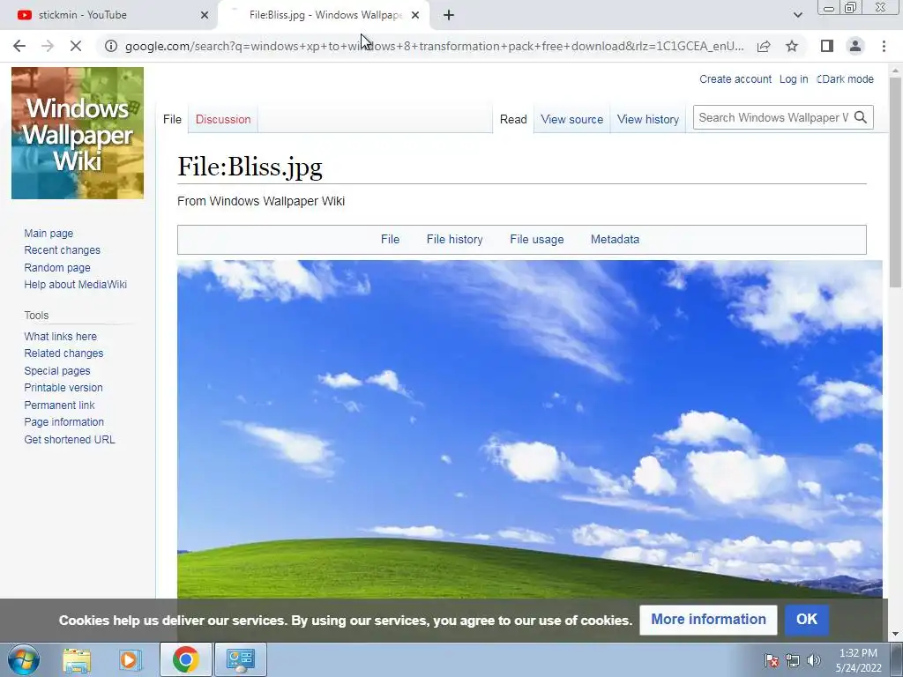Open What links here
The width and height of the screenshot is (903, 677).
pos(61,336)
